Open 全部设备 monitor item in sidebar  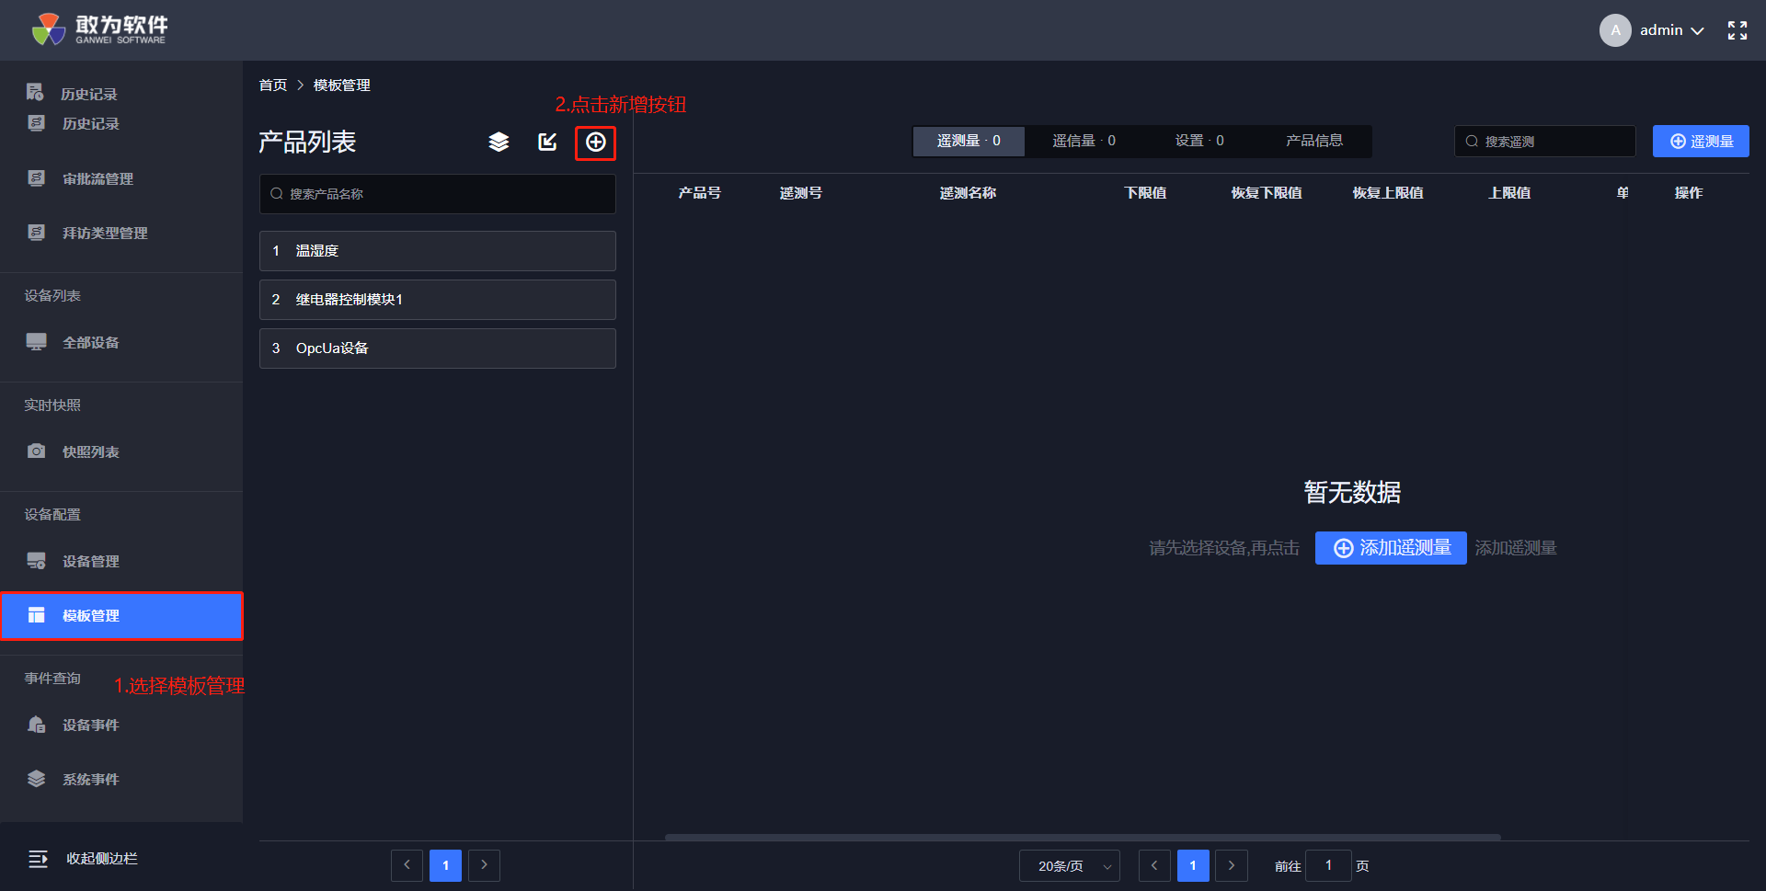point(90,342)
